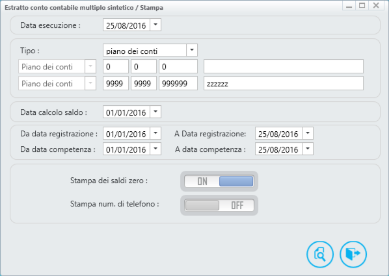Image resolution: width=389 pixels, height=276 pixels.
Task: Enable Stampa num. di telefono switch
Action: pos(219,205)
